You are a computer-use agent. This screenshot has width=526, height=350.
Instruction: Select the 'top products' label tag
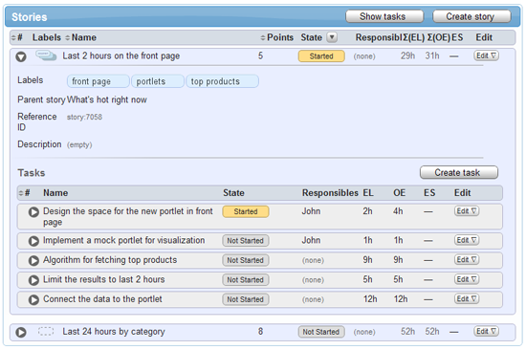[222, 81]
